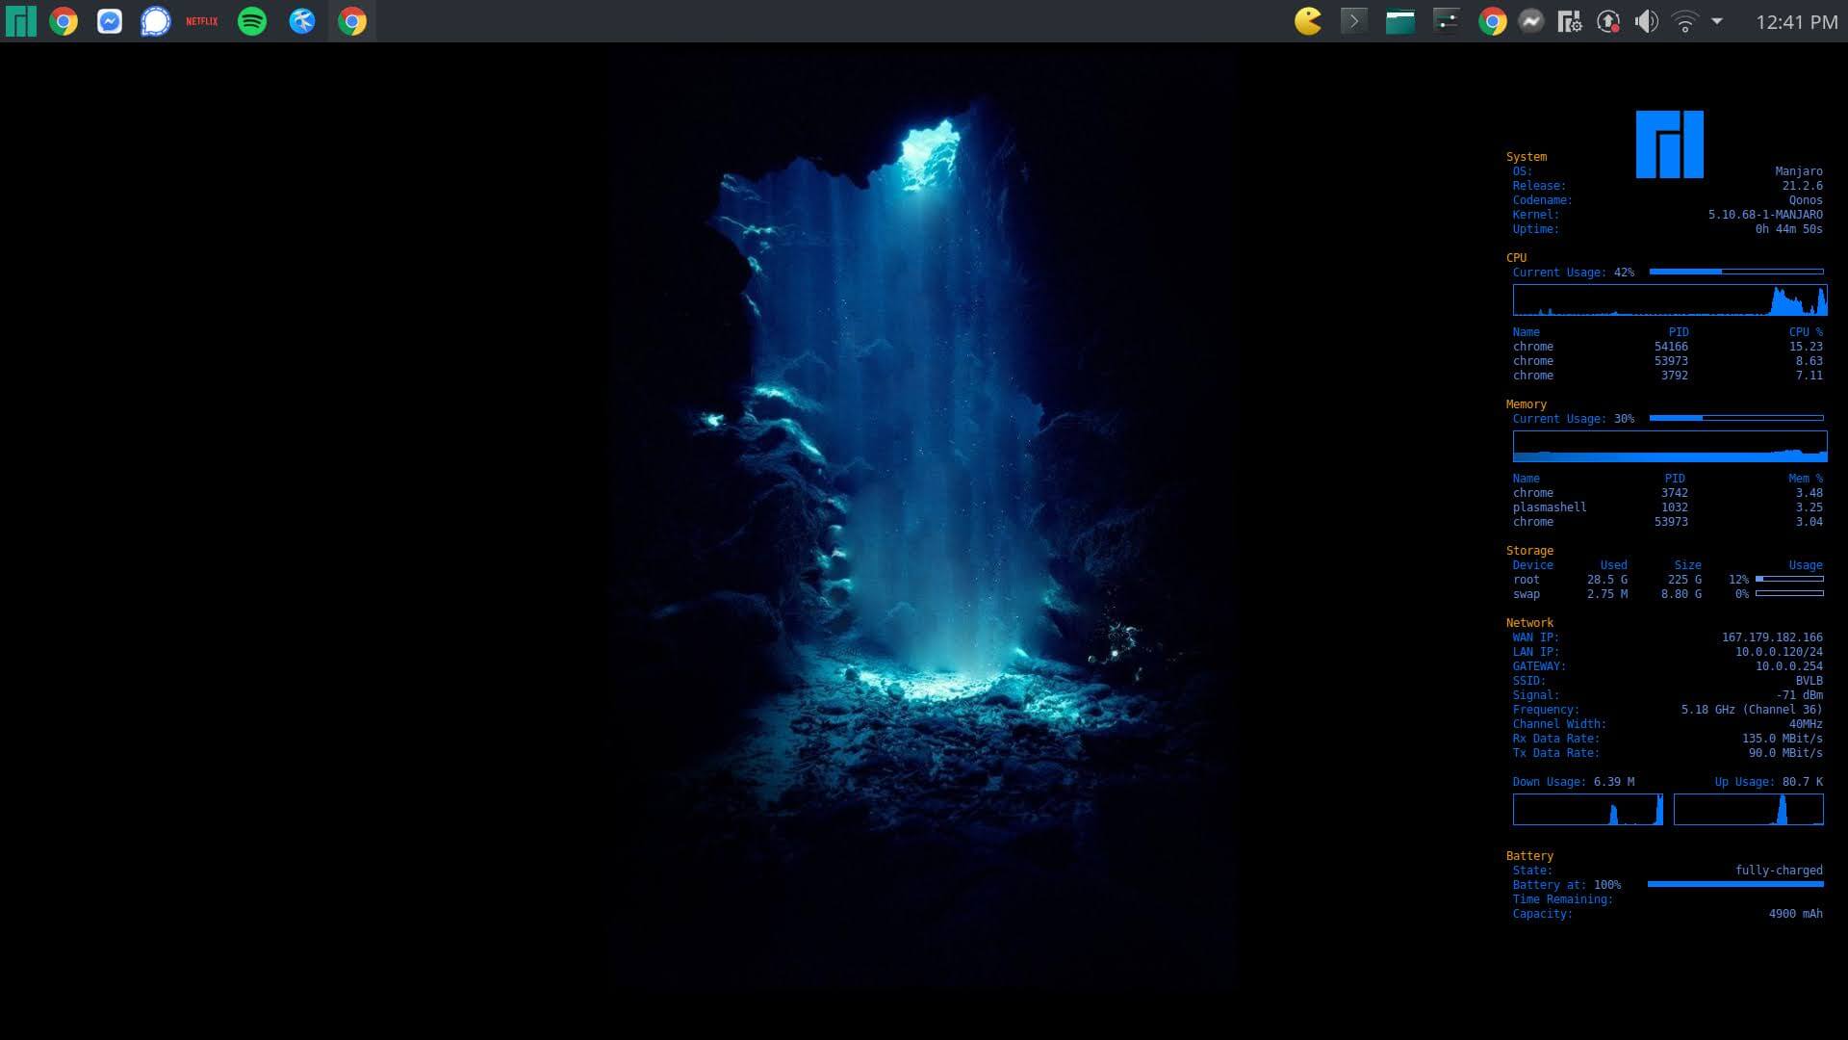The width and height of the screenshot is (1848, 1040).
Task: Open the Messenger app in the taskbar
Action: click(x=110, y=21)
